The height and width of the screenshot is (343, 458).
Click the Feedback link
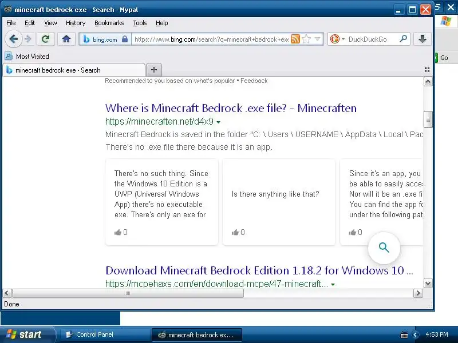tap(254, 81)
